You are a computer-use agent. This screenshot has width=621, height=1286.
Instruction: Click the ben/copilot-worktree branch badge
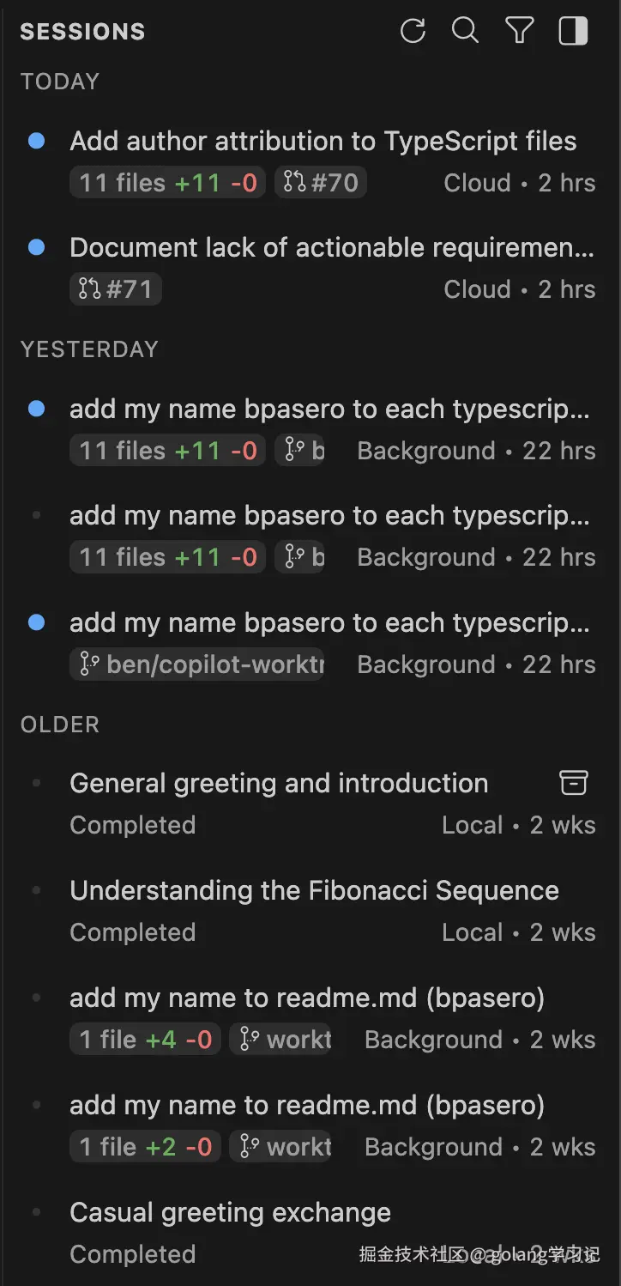click(x=197, y=664)
